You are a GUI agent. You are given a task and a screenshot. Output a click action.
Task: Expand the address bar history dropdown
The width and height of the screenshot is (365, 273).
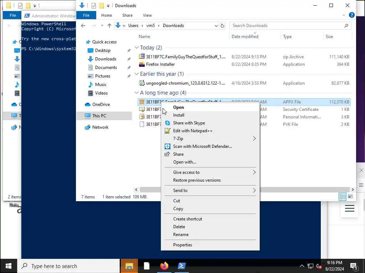(x=216, y=26)
